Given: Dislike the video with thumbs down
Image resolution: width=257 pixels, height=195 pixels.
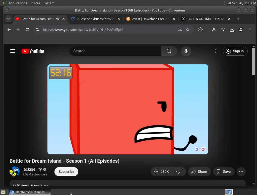Looking at the screenshot, I should (179, 172).
